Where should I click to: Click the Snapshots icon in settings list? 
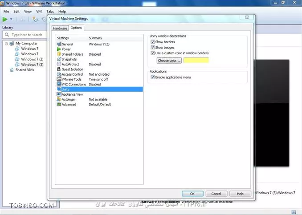coord(59,59)
